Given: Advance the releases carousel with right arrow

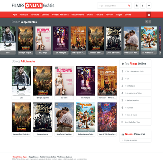Looking at the screenshot, I should pyautogui.click(x=150, y=22).
